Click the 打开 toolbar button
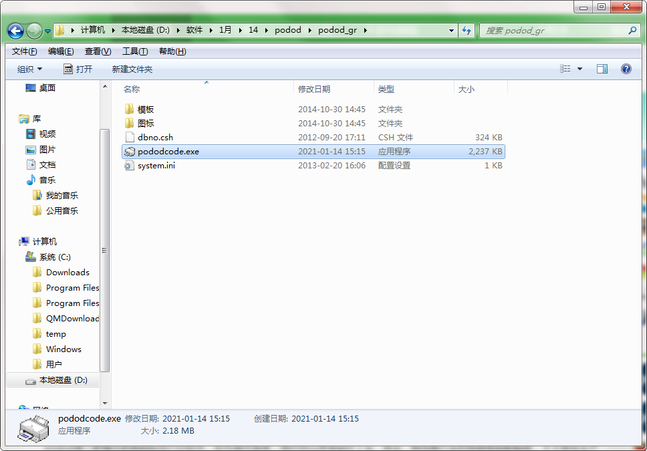 click(78, 69)
